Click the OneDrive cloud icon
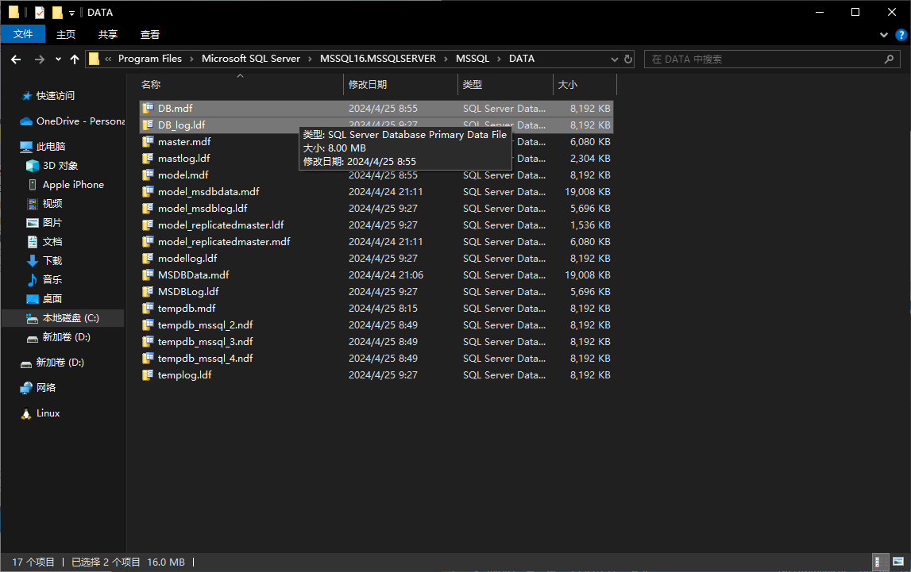Image resolution: width=911 pixels, height=572 pixels. tap(26, 121)
